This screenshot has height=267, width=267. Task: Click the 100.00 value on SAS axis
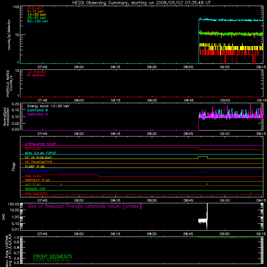(x=13, y=204)
